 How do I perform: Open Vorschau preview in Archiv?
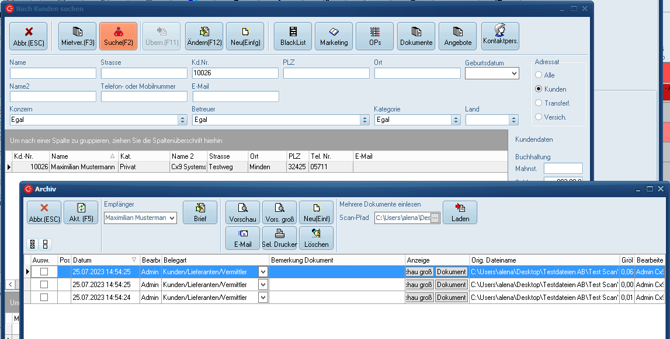click(x=242, y=212)
